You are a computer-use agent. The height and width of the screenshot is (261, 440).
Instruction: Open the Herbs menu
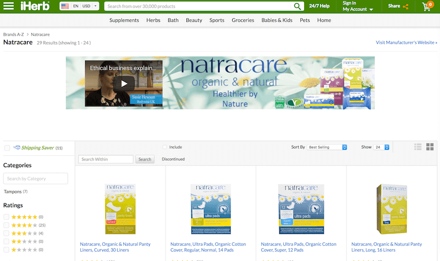coord(153,20)
